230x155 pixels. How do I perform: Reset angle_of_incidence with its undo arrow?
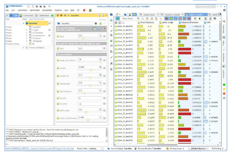click(x=100, y=59)
